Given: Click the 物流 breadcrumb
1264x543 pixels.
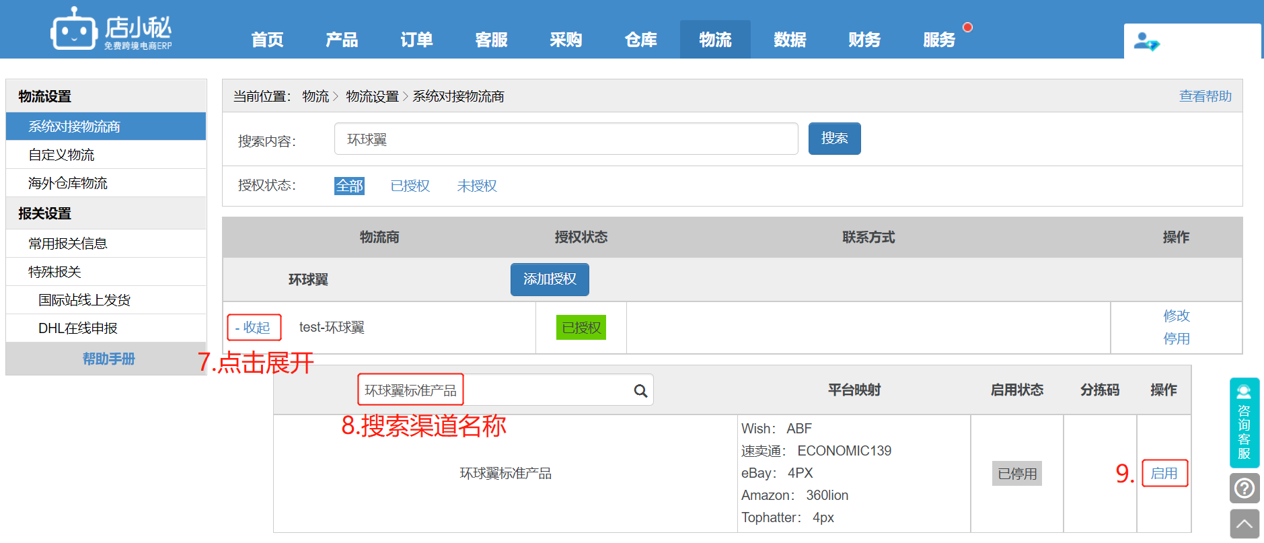Looking at the screenshot, I should pyautogui.click(x=315, y=96).
